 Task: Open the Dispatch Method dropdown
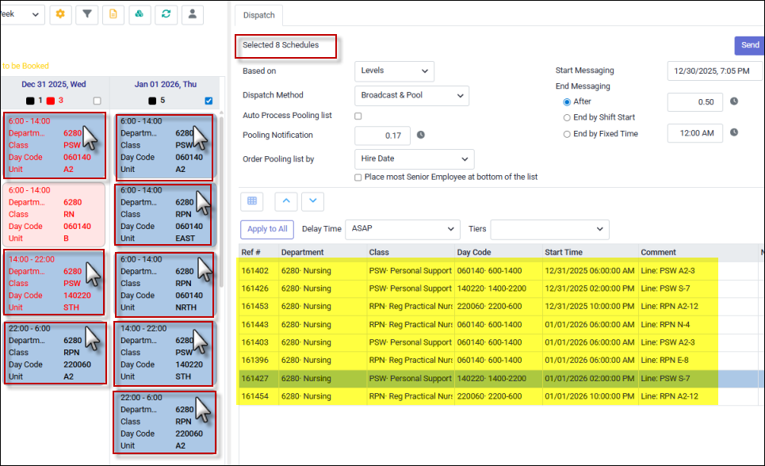[x=411, y=96]
